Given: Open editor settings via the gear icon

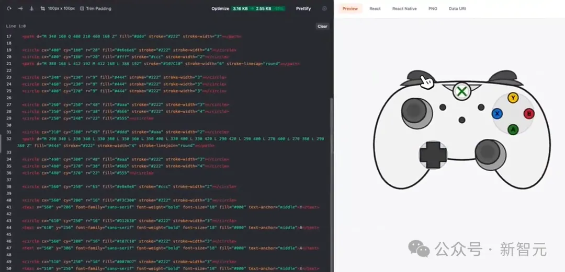Looking at the screenshot, I should 325,9.
